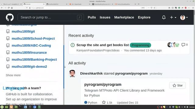The height and width of the screenshot is (109, 195).
Task: Click the Programming label badge
Action: pyautogui.click(x=140, y=45)
